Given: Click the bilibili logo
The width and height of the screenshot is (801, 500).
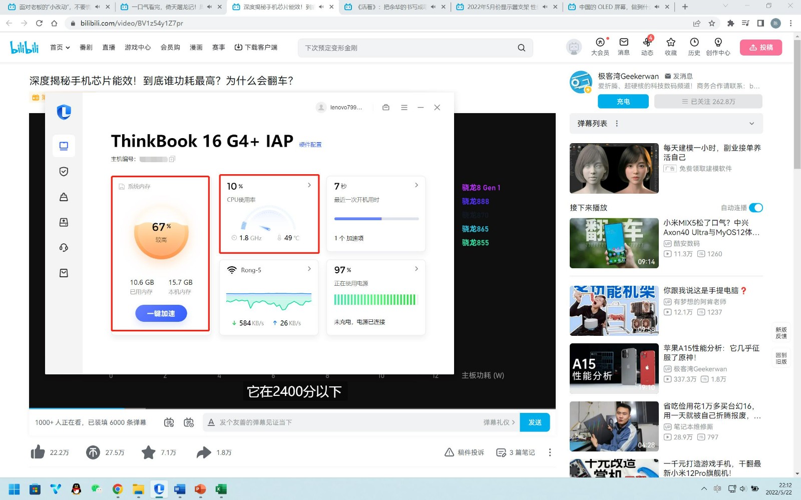Looking at the screenshot, I should (x=24, y=48).
